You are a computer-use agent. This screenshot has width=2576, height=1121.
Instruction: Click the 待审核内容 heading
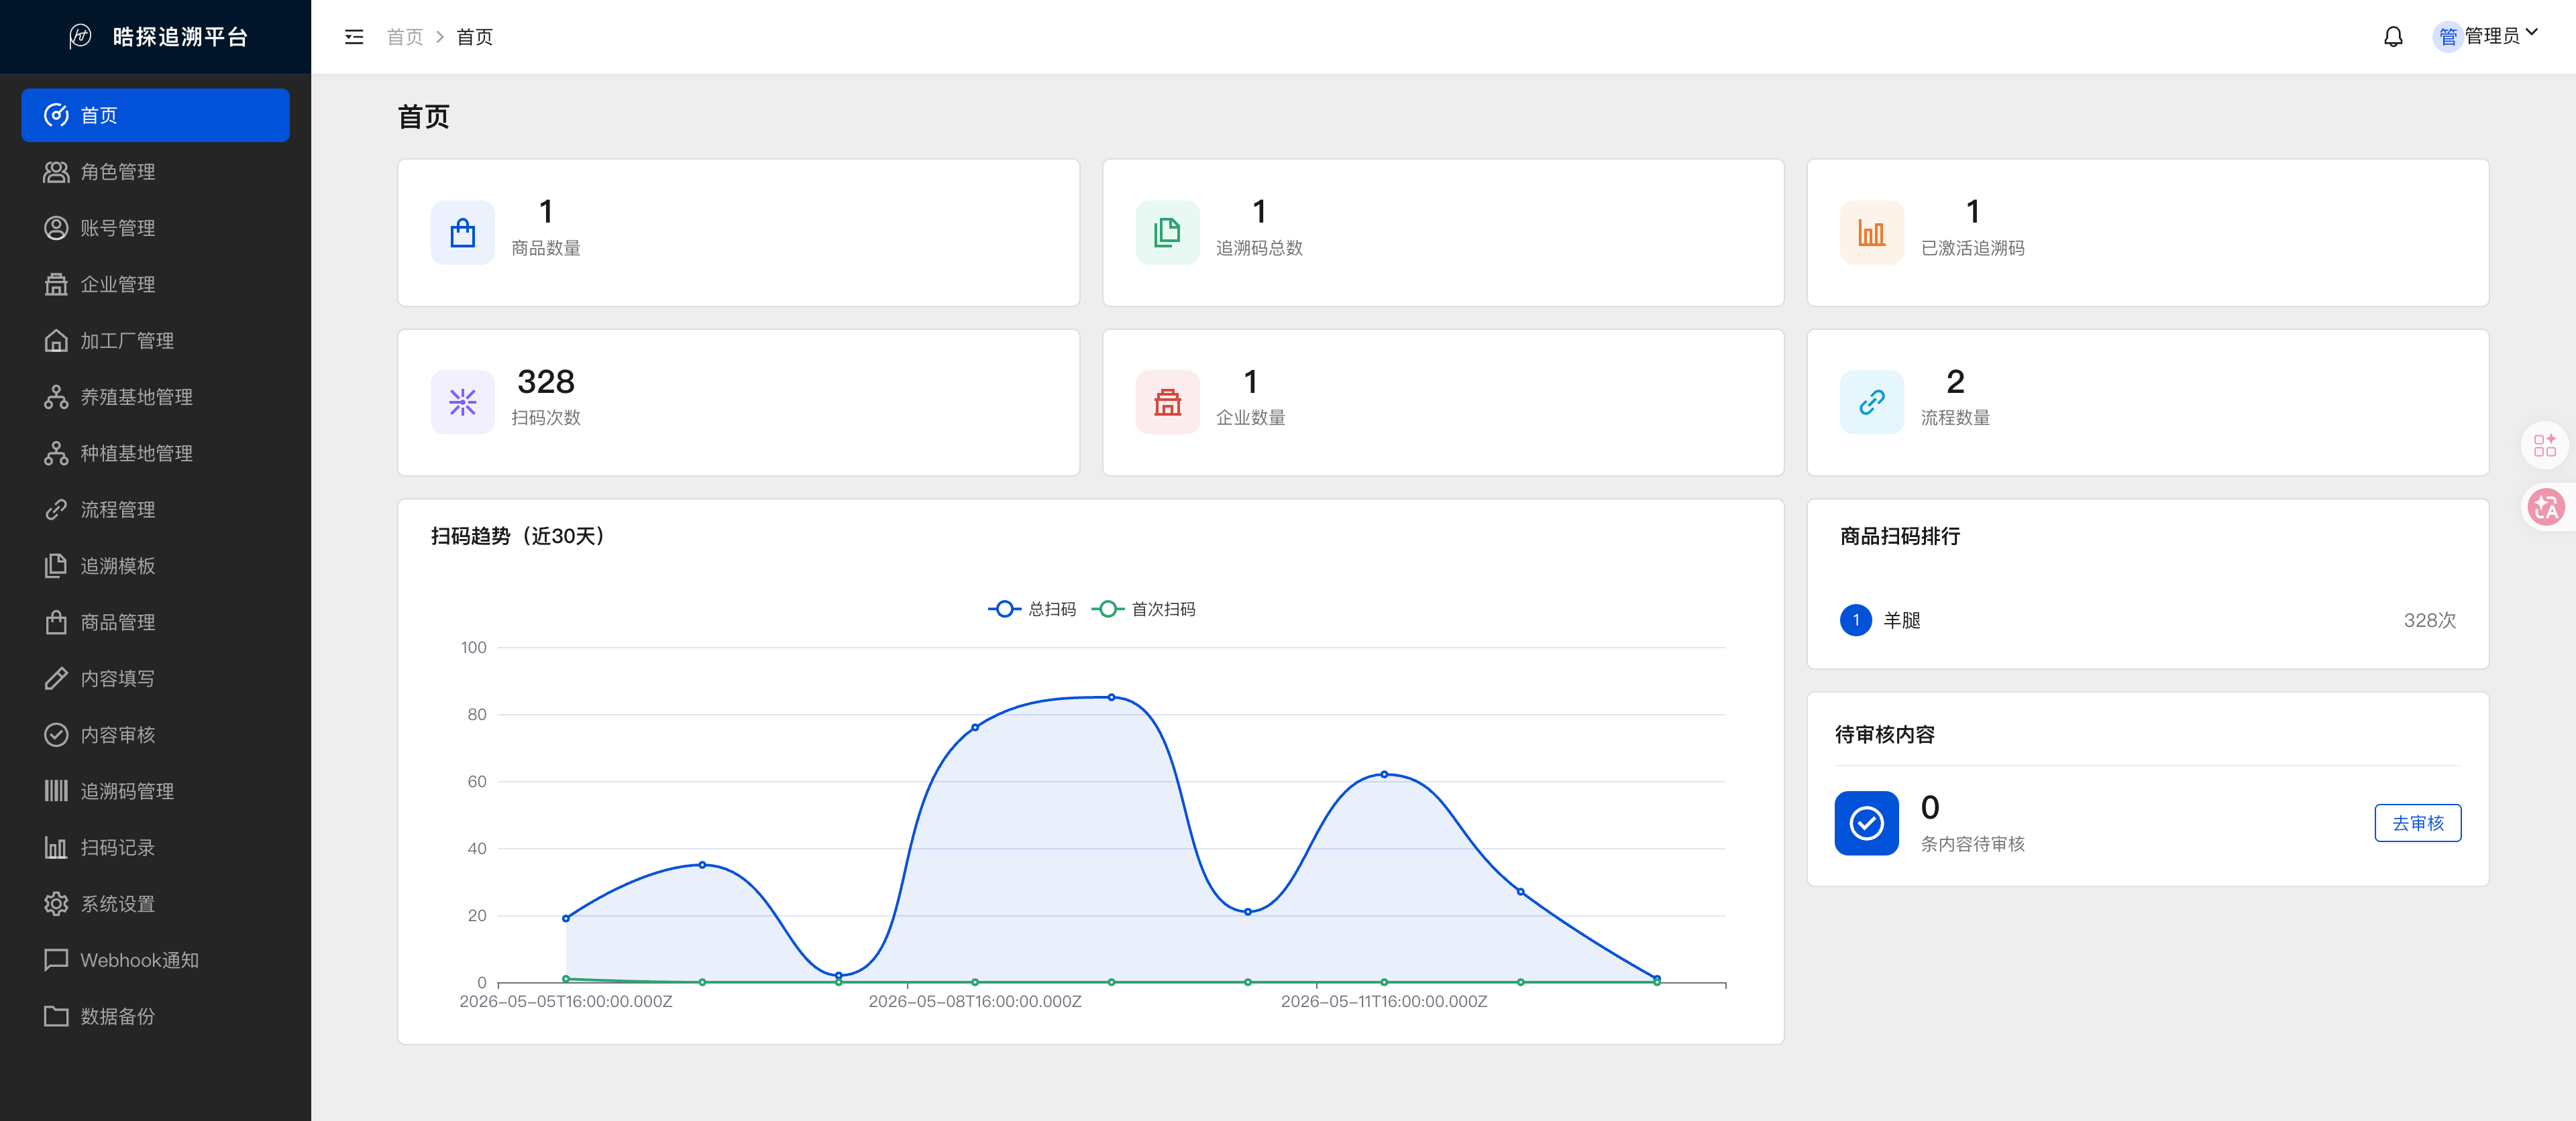1885,735
